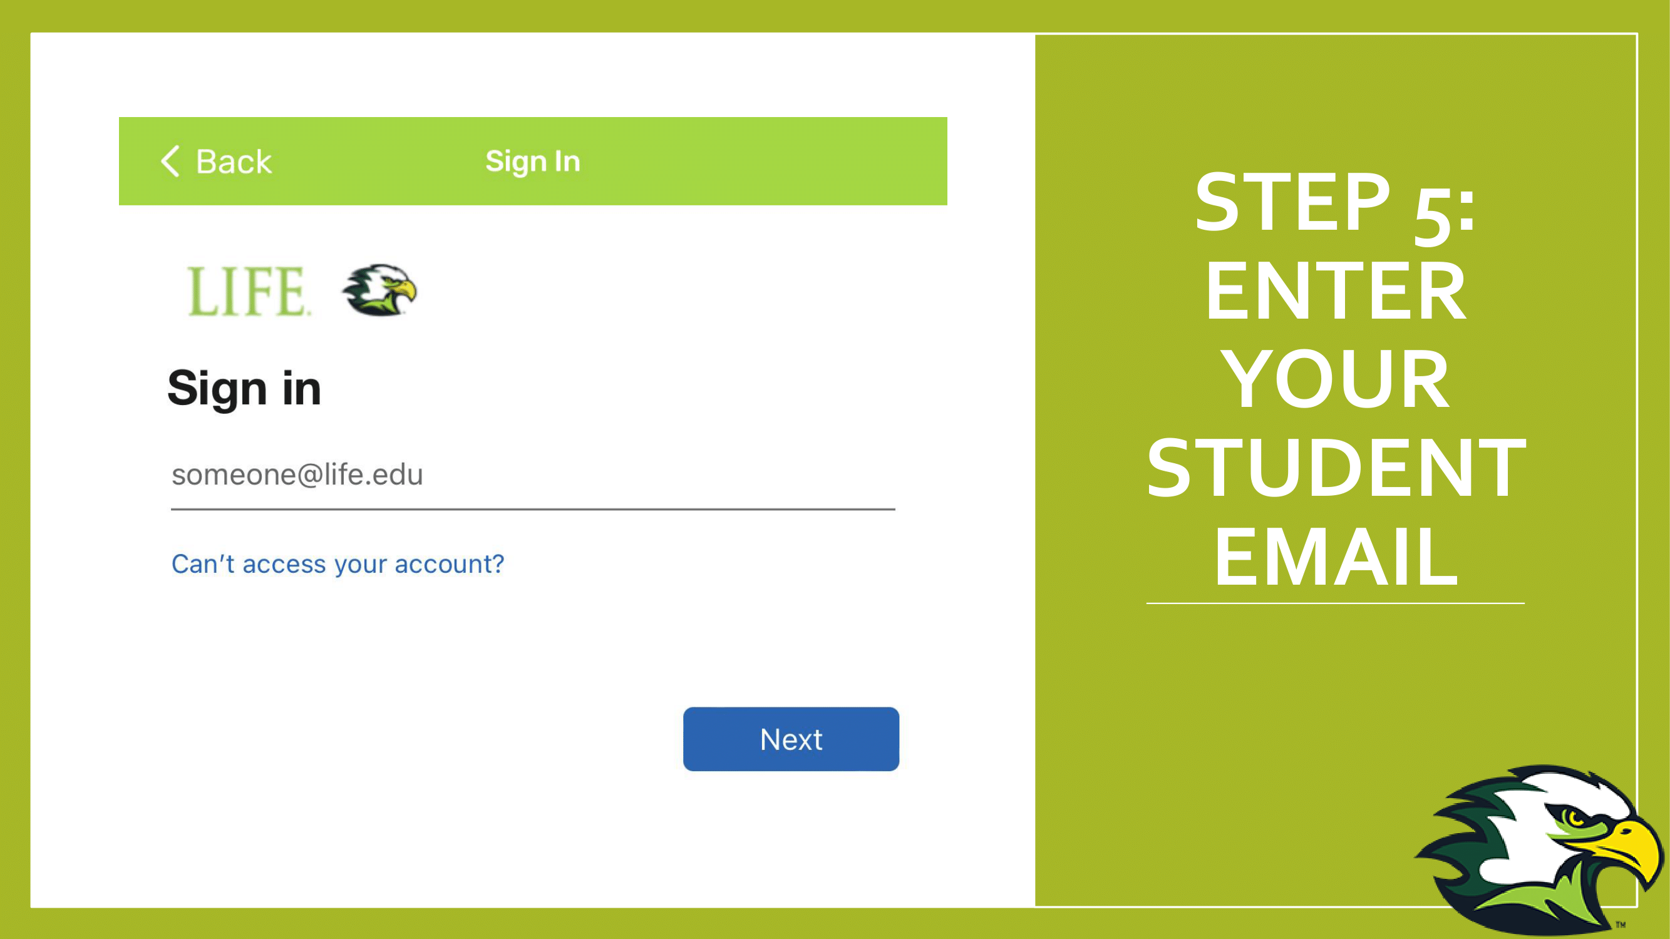Click the word YOUR in title
Screen dimensions: 1670x939
[1336, 379]
